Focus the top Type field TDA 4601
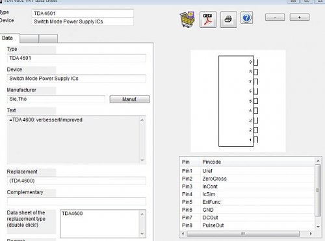The width and height of the screenshot is (325, 241). (x=83, y=14)
